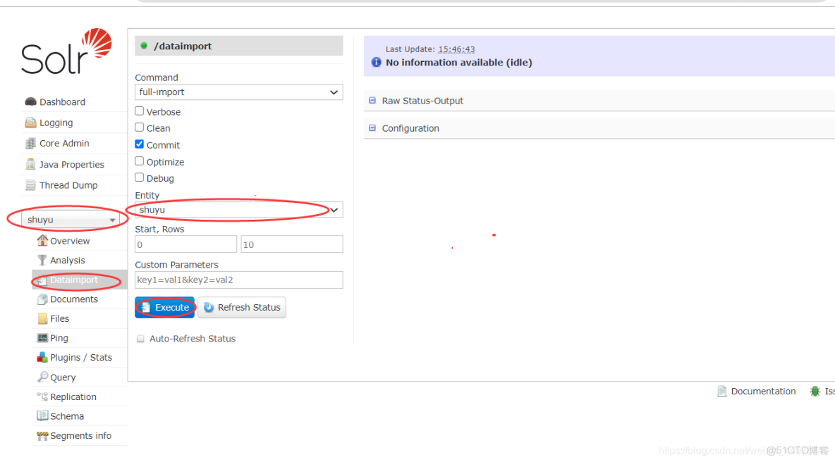Enable the Clean checkbox
This screenshot has height=462, width=835.
point(140,127)
